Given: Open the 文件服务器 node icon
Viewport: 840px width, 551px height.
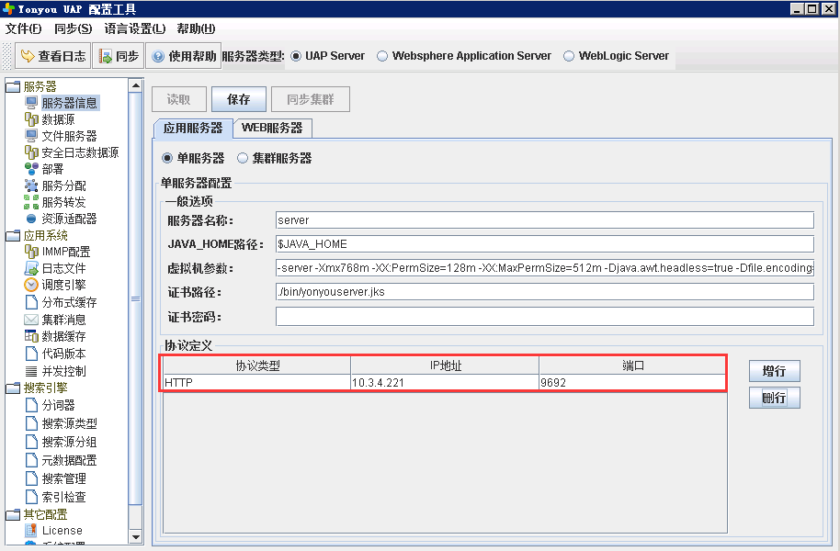Looking at the screenshot, I should 31,136.
